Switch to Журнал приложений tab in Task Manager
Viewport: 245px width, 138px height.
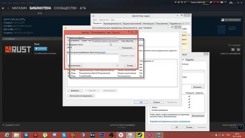[132, 23]
